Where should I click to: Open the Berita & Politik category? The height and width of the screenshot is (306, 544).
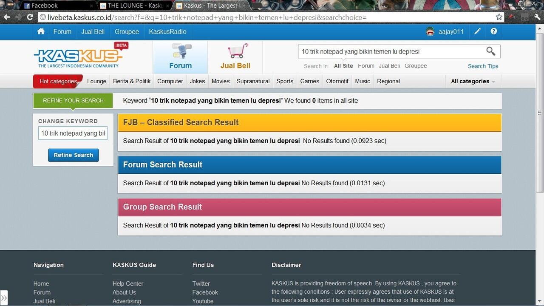tap(132, 81)
